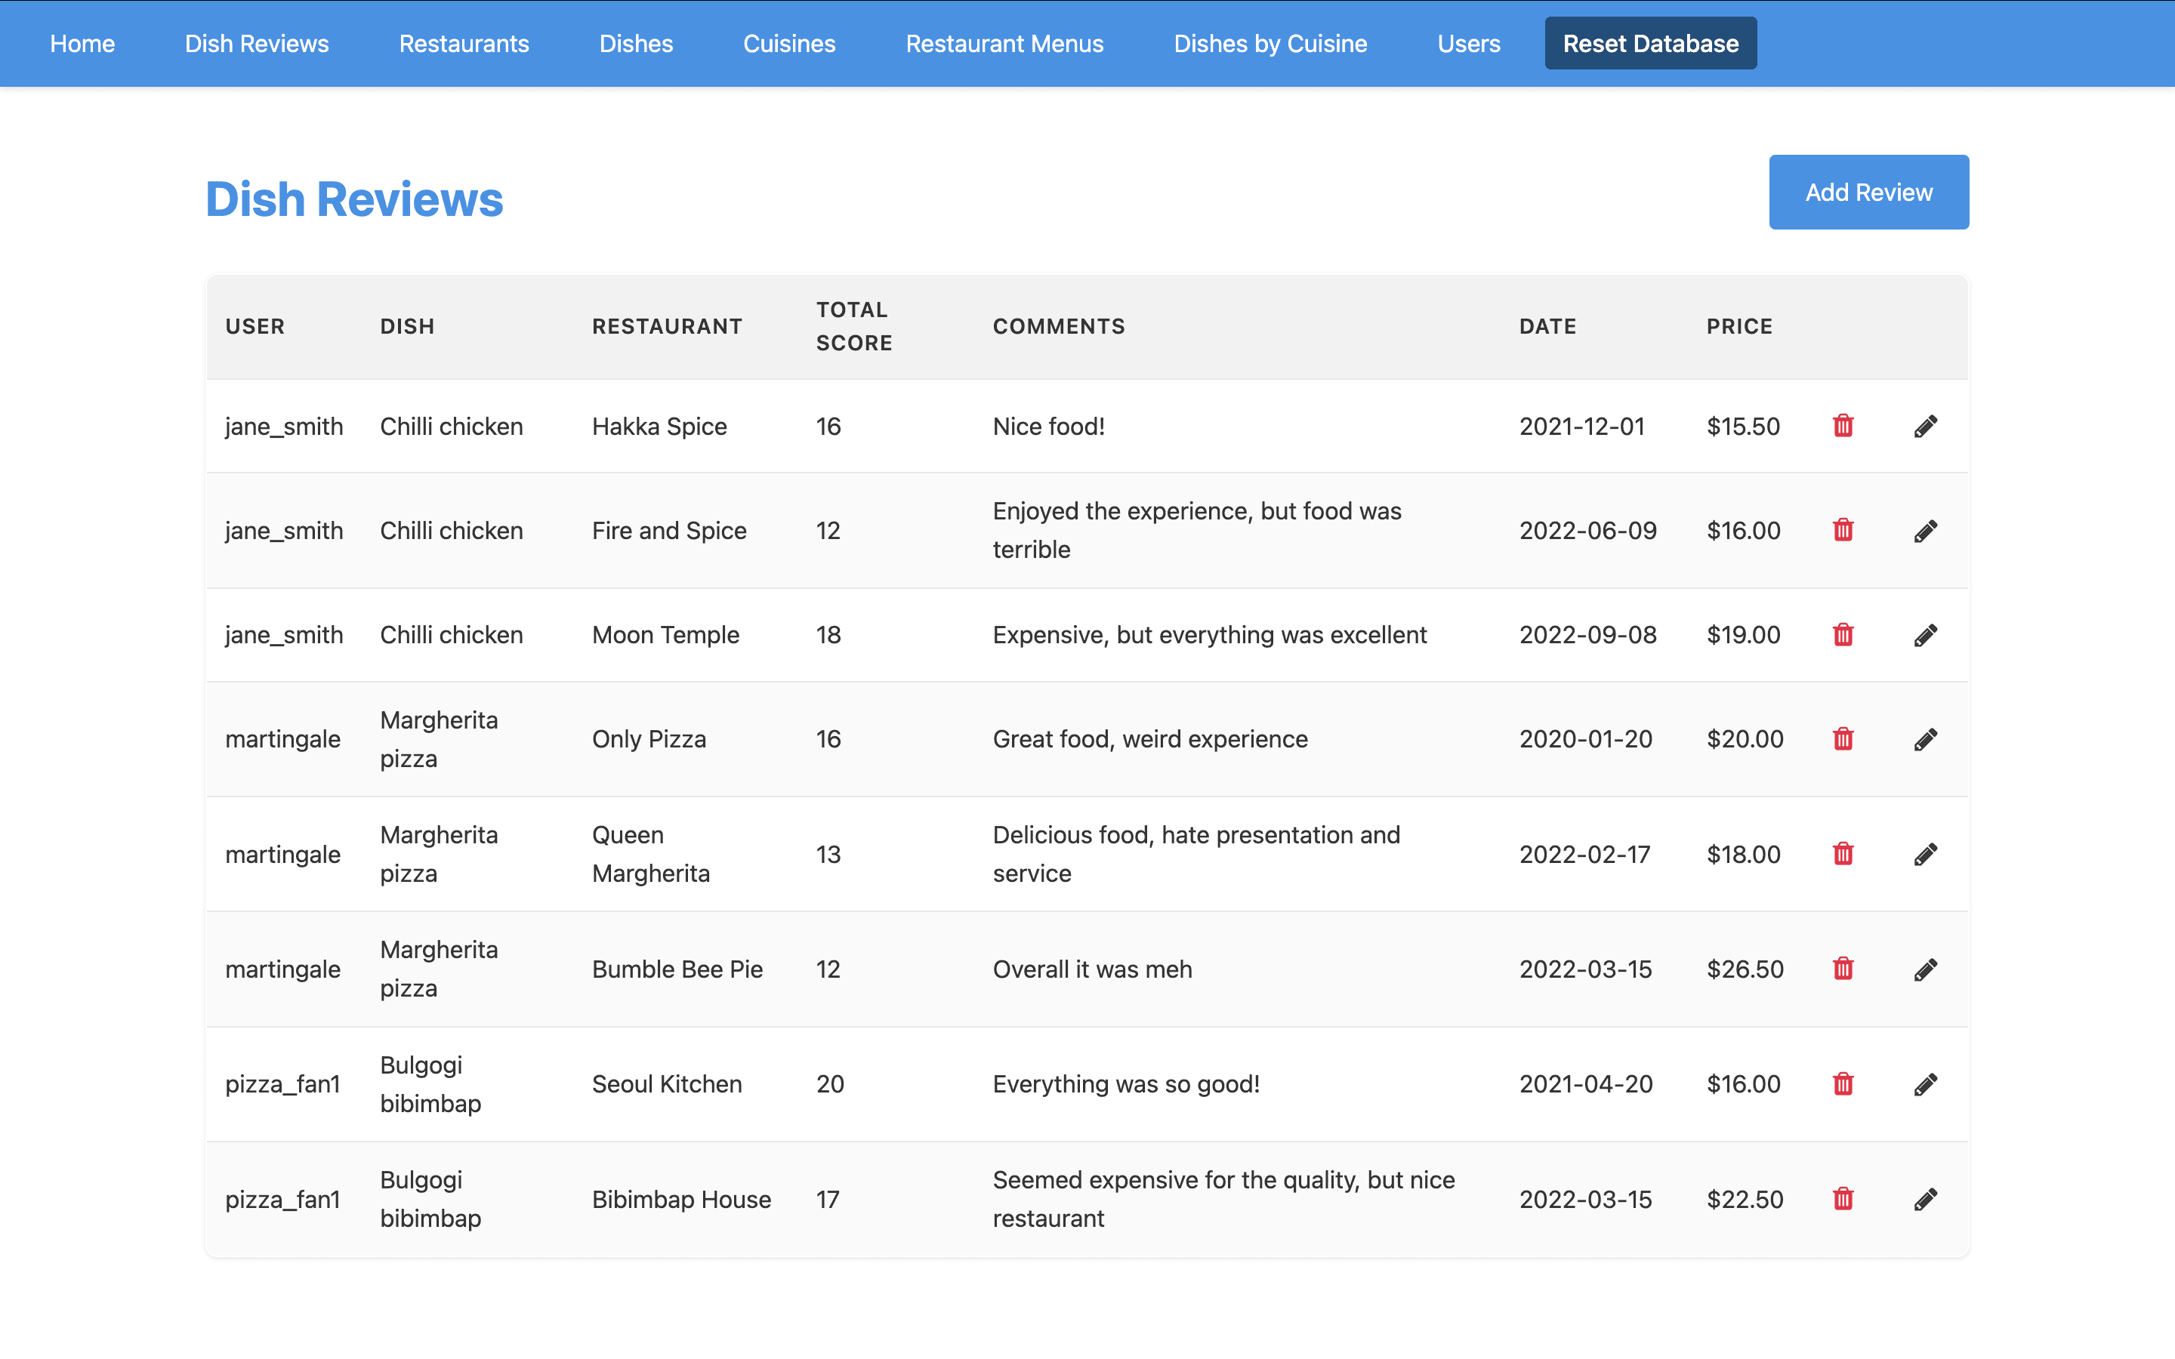
Task: Open the Restaurant Menus page
Action: (1005, 42)
